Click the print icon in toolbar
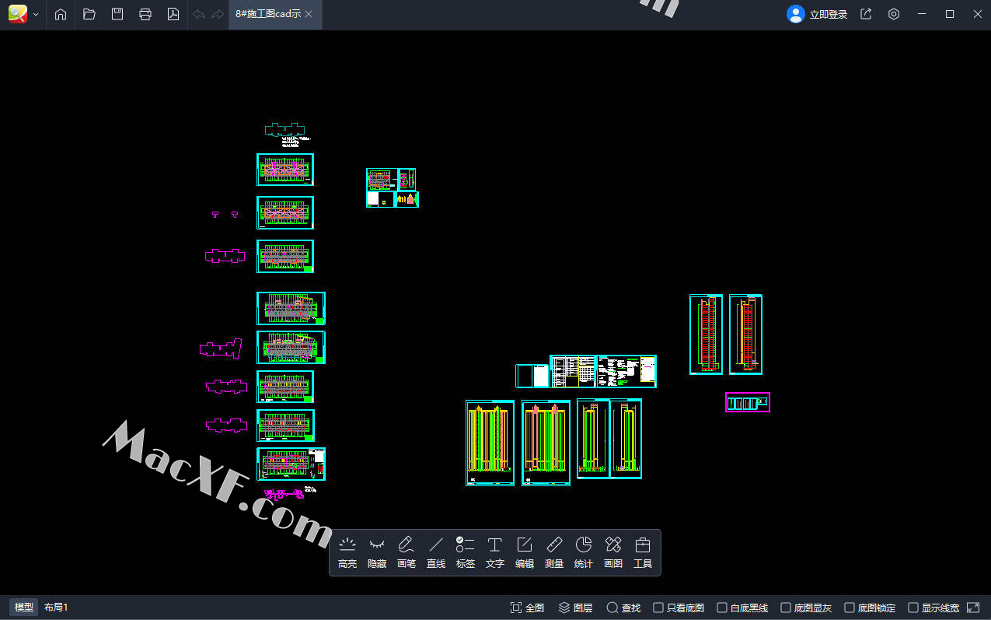The height and width of the screenshot is (620, 991). (x=145, y=15)
